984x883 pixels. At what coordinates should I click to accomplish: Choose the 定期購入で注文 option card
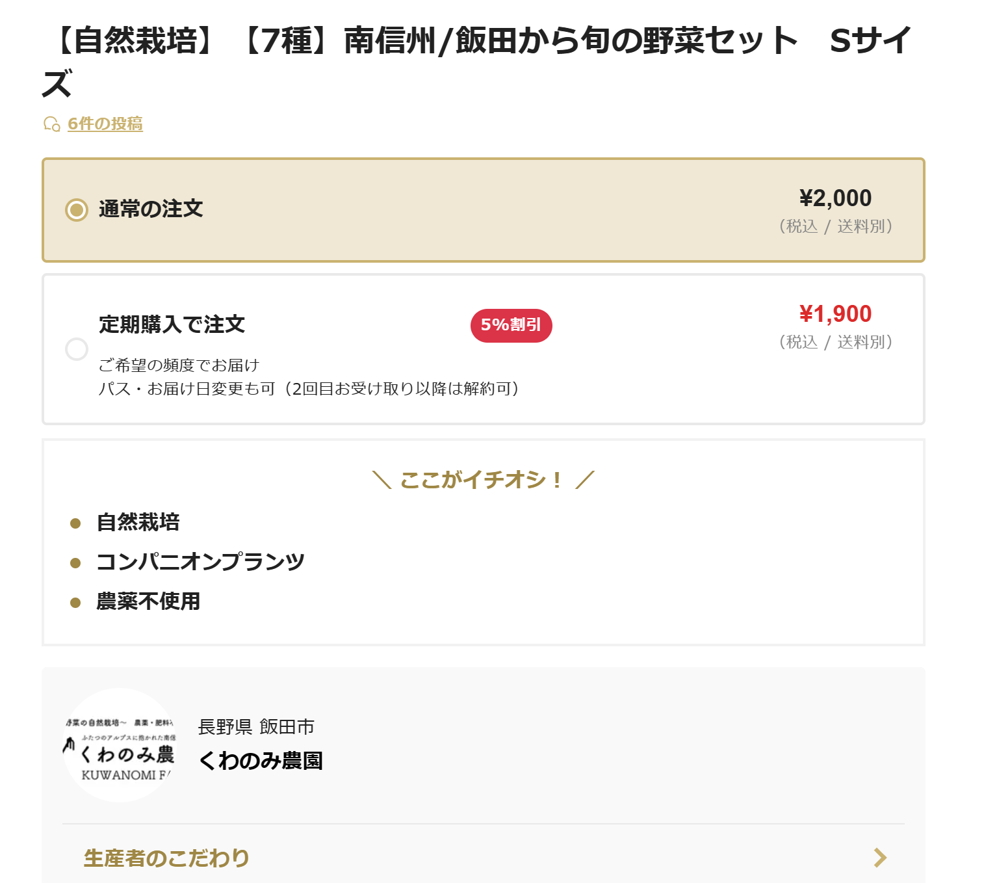click(x=484, y=349)
